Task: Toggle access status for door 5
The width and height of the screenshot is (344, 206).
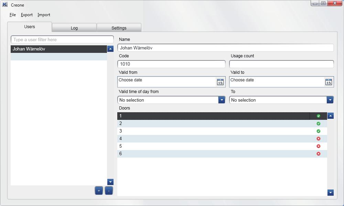Action: (x=318, y=146)
